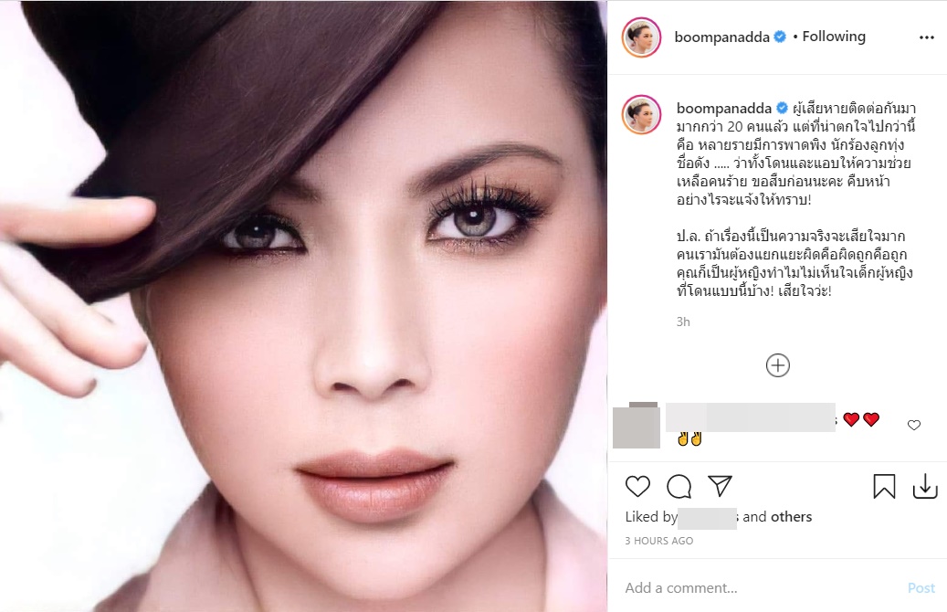947x612 pixels.
Task: Load more comments with plus circle icon
Action: coord(778,365)
